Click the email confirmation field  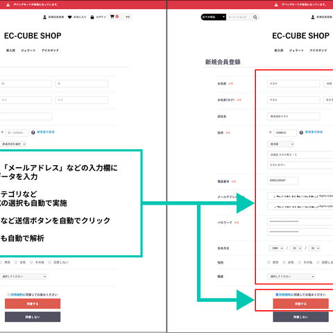click(300, 206)
